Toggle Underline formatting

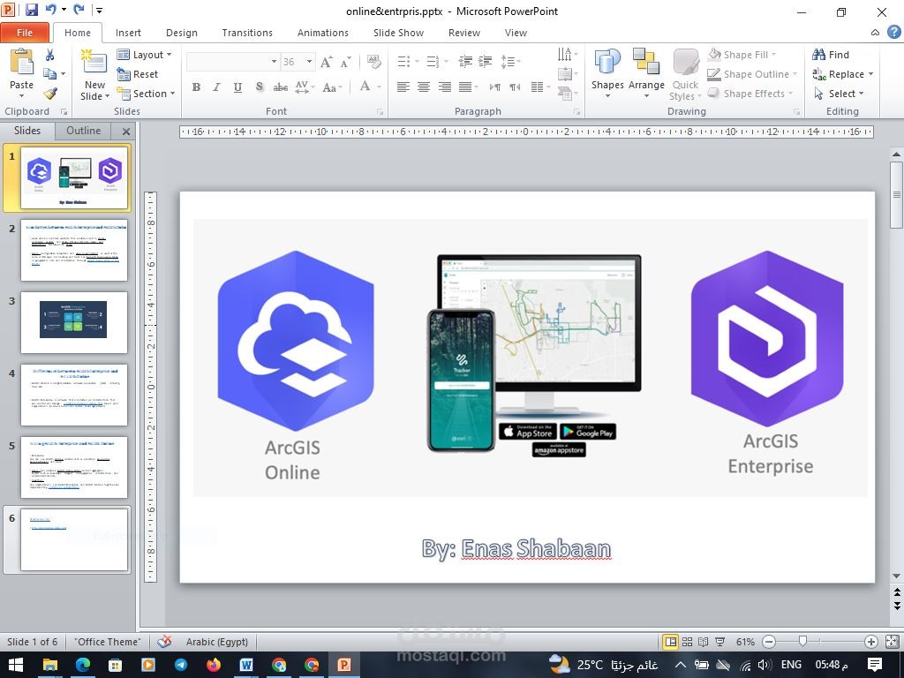tap(237, 87)
